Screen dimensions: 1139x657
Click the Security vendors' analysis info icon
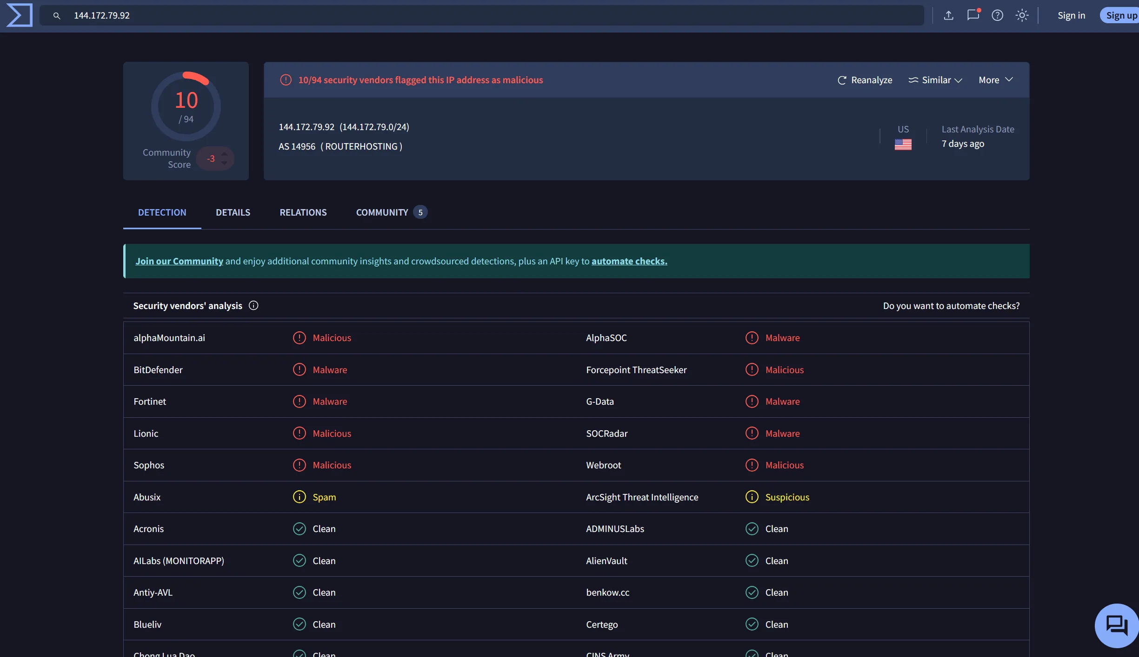tap(253, 305)
